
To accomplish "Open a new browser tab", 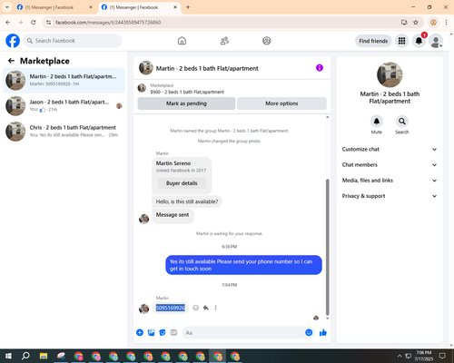I will pyautogui.click(x=188, y=7).
